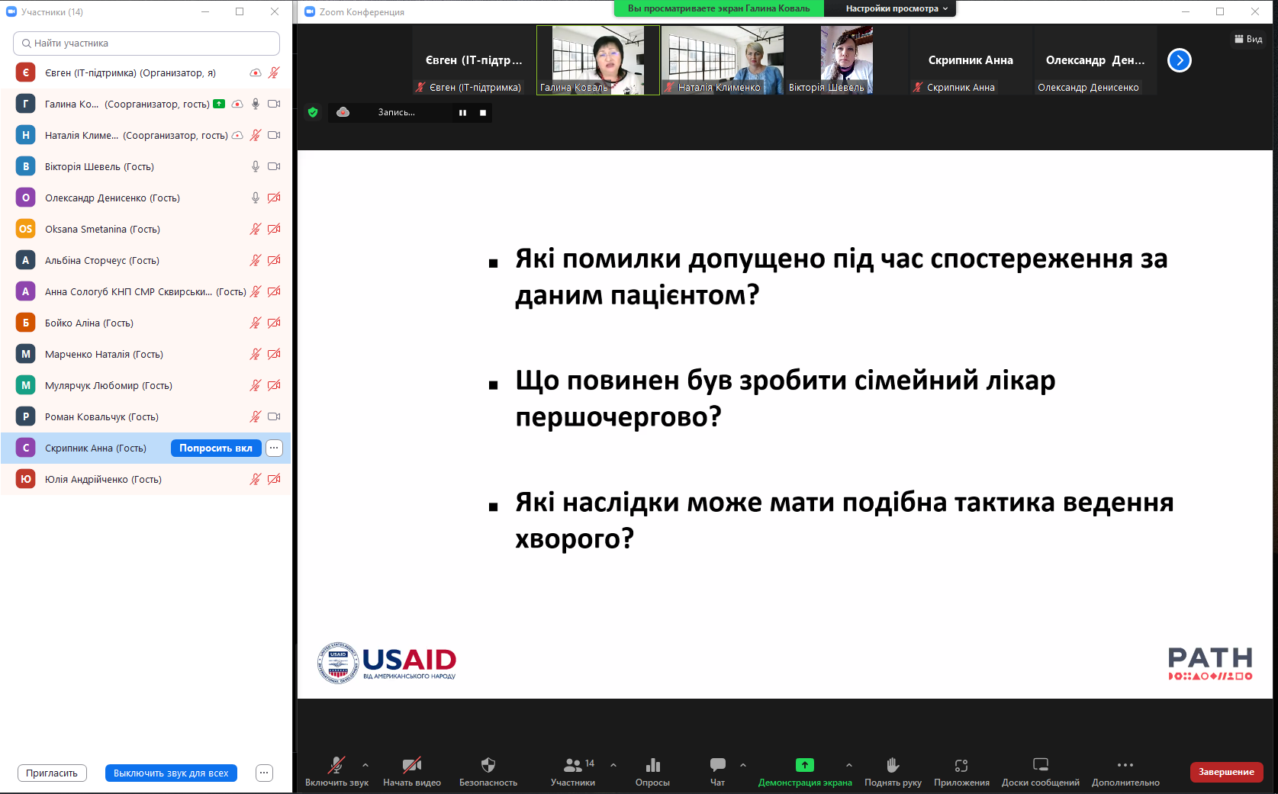Open the Приложения apps icon

961,765
